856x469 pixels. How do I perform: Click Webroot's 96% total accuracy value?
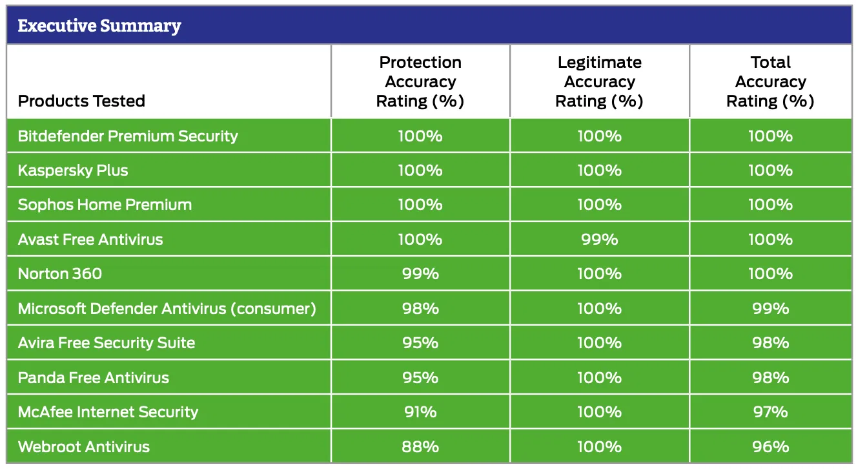771,447
